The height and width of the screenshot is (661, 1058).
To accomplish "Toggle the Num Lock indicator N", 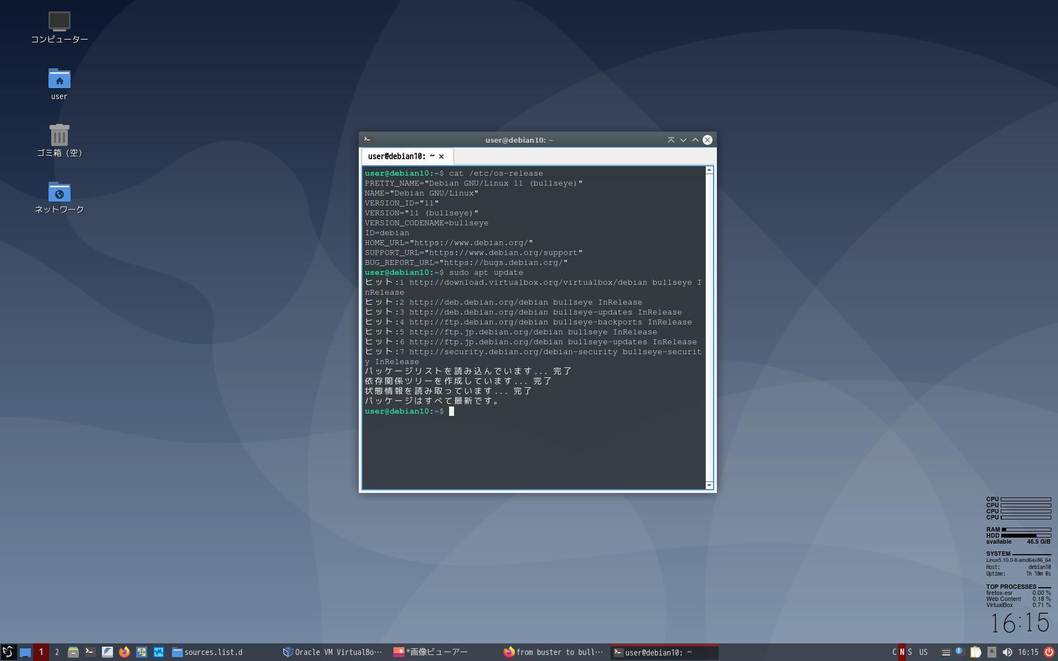I will pos(902,652).
